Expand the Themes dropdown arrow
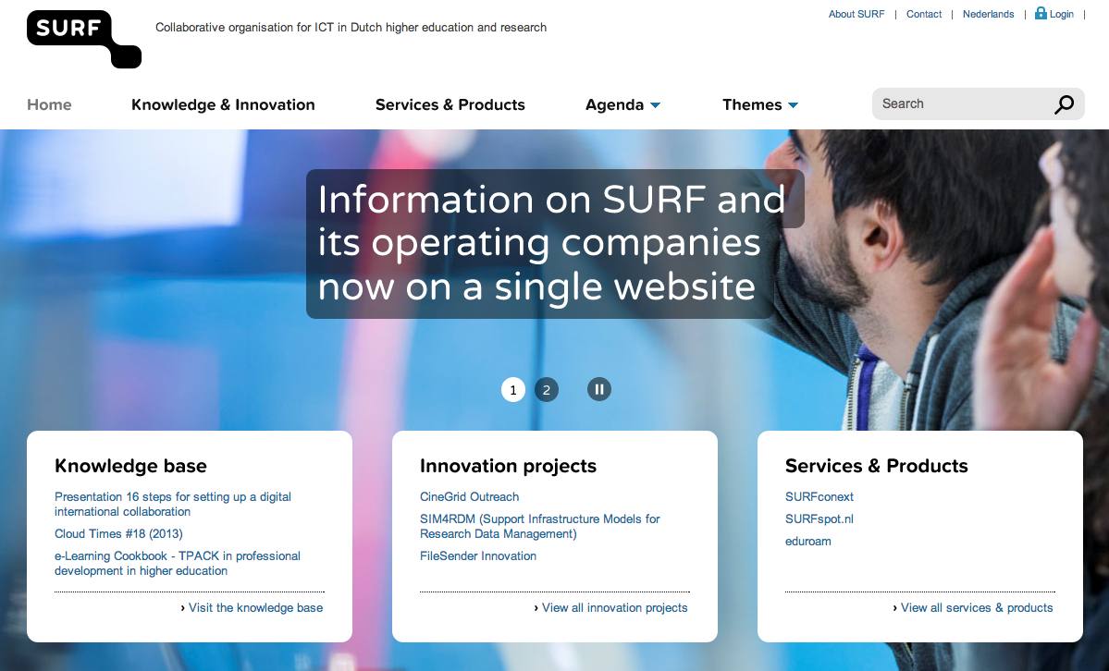The height and width of the screenshot is (671, 1109). pos(793,105)
